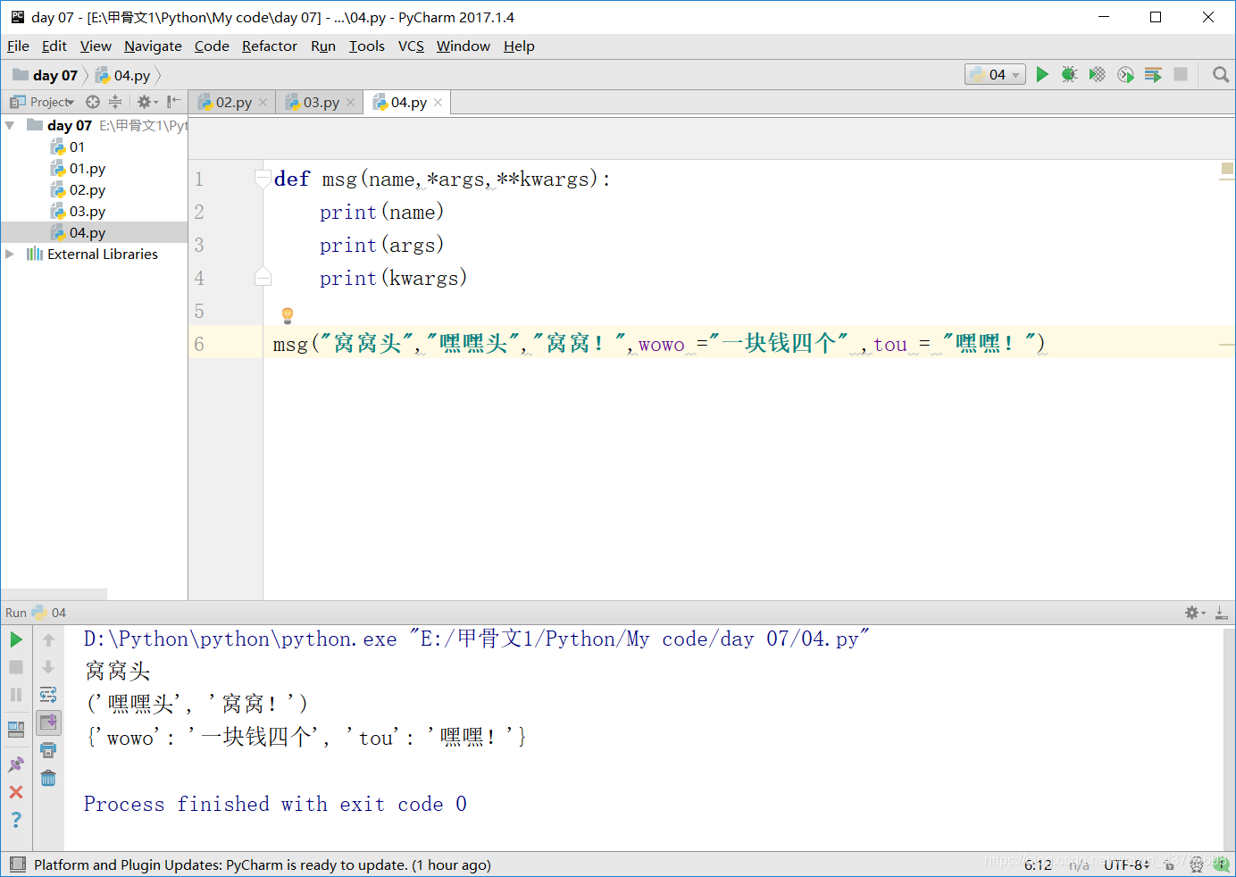
Task: Click the run-with-lines icon beside the Stop button in the main toolbar
Action: [1153, 75]
